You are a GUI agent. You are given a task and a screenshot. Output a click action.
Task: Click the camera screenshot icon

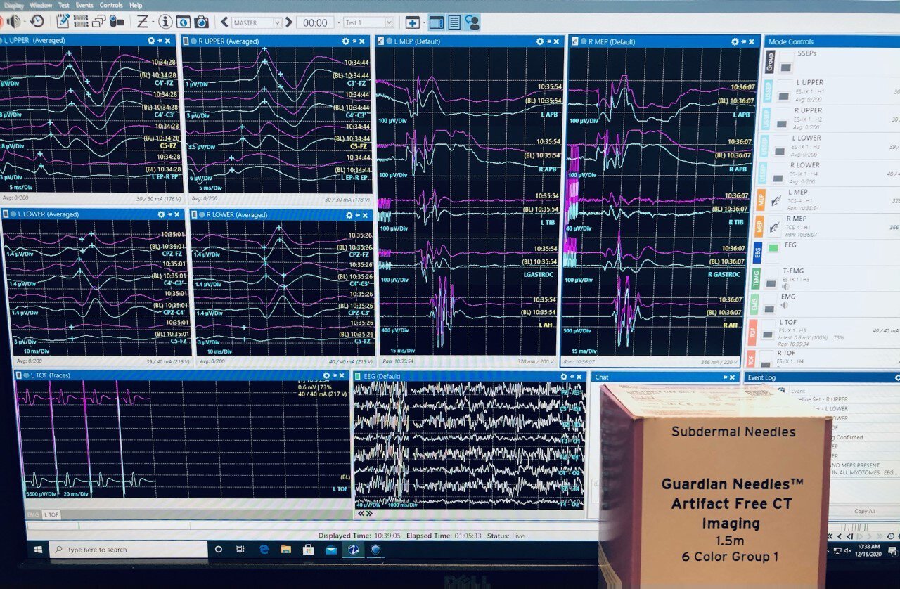(201, 22)
